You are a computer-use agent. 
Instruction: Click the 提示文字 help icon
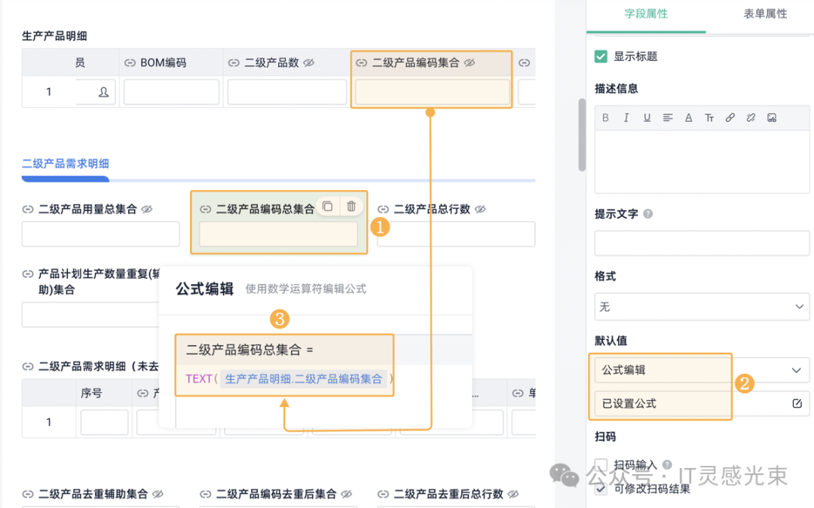[648, 214]
